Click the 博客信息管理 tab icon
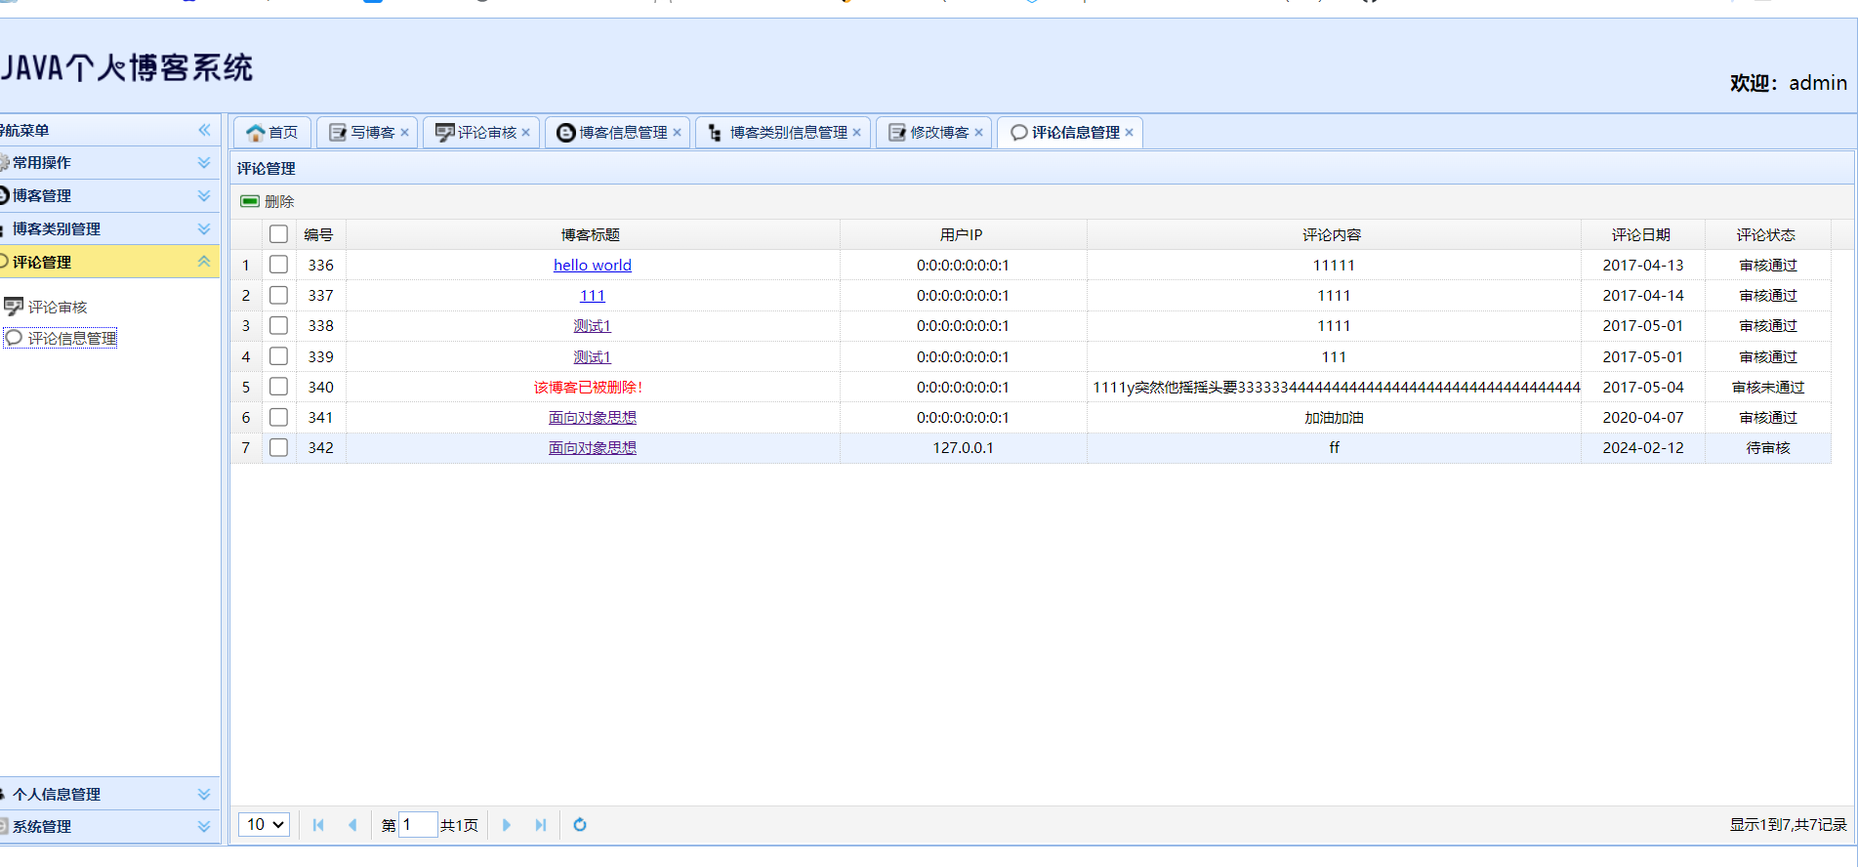This screenshot has height=867, width=1858. click(x=566, y=133)
